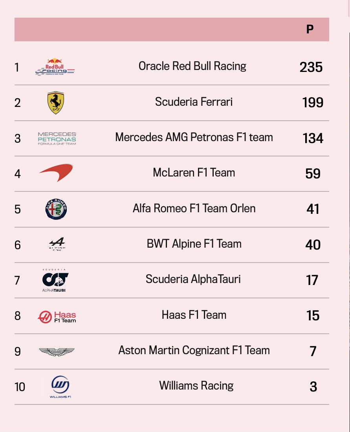This screenshot has height=432, width=350.
Task: Select the McLaren F1 Team name
Action: (194, 173)
